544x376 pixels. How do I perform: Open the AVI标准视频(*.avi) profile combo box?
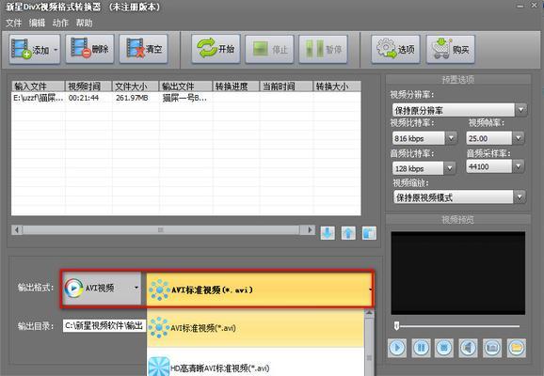coord(260,290)
